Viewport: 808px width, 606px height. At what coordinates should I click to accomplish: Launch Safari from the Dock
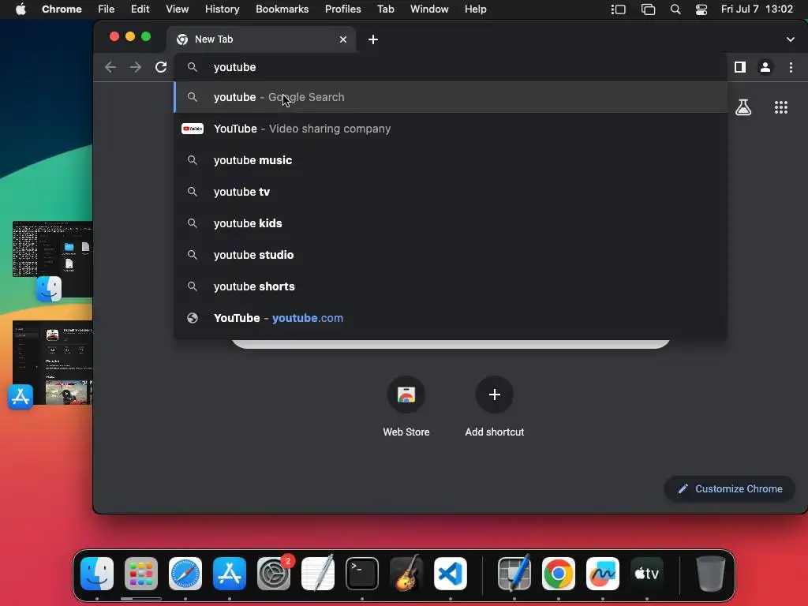pos(185,574)
